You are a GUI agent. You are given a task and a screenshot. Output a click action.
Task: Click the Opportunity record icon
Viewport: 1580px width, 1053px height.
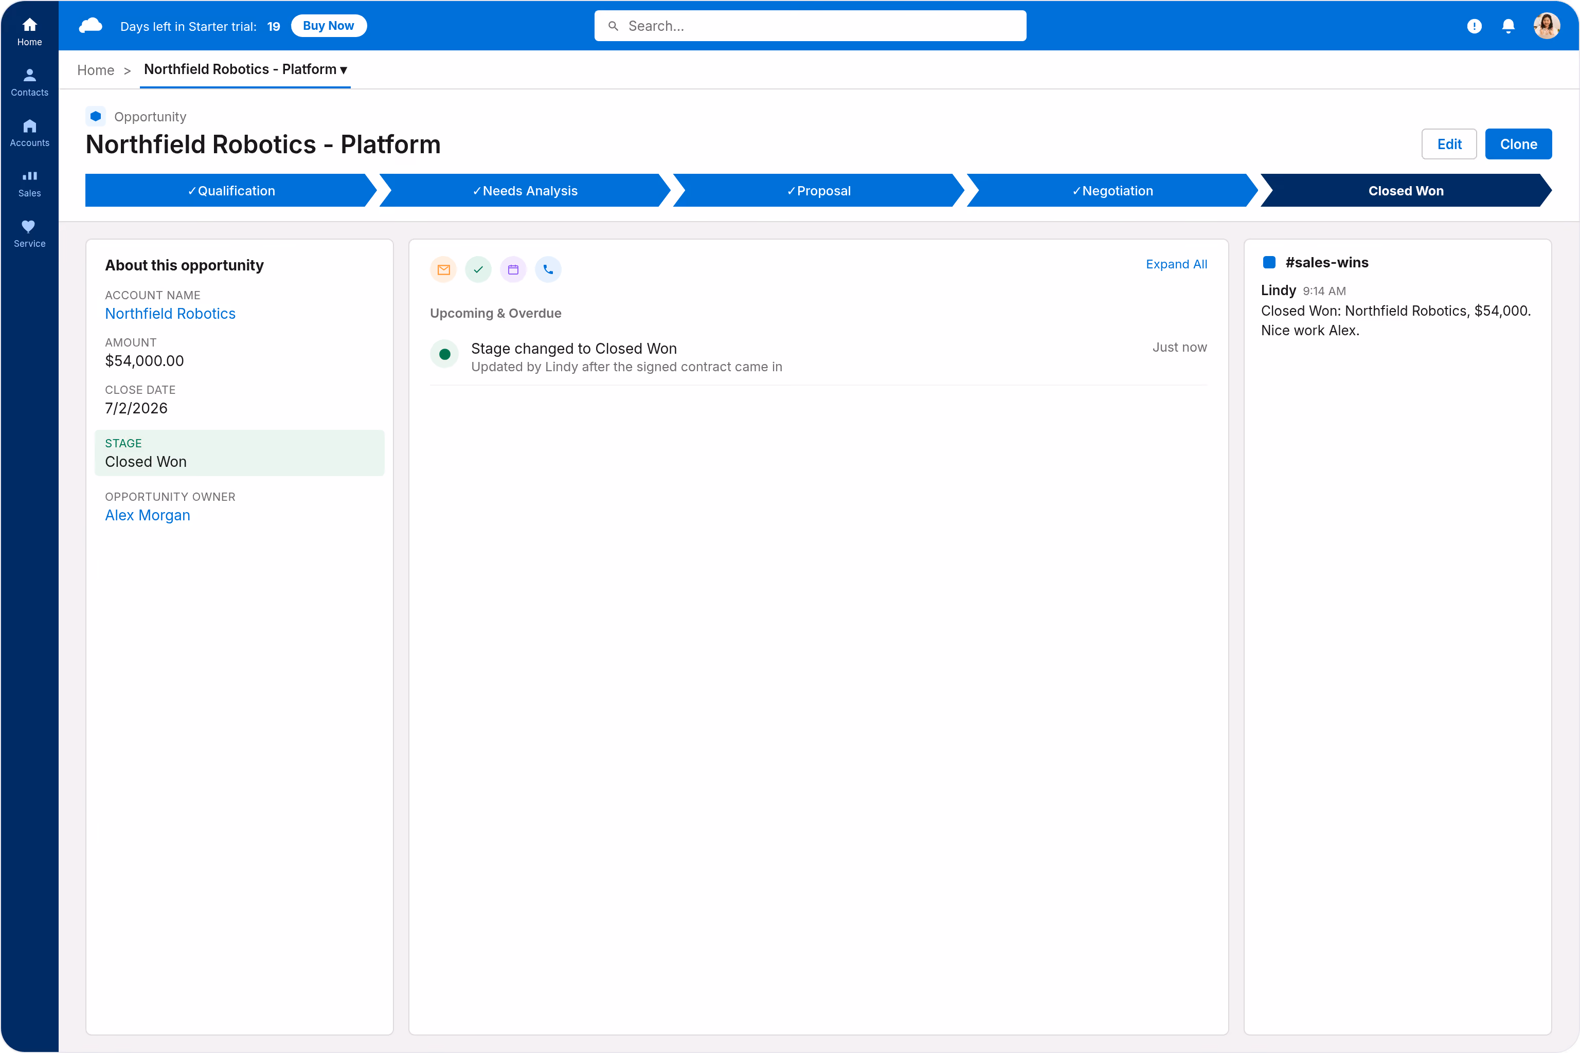96,116
